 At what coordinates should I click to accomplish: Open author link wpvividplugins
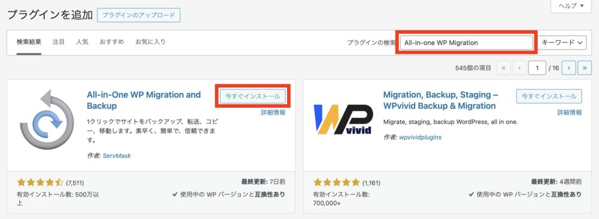point(420,137)
